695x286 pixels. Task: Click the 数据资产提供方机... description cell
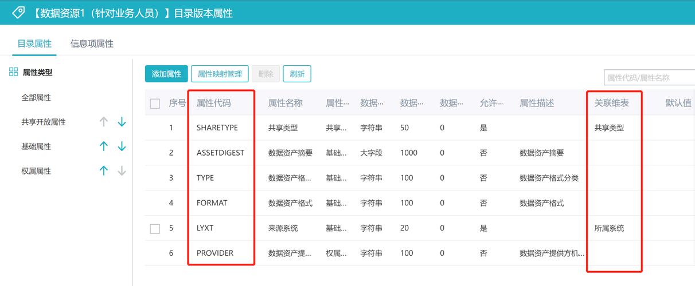point(552,253)
